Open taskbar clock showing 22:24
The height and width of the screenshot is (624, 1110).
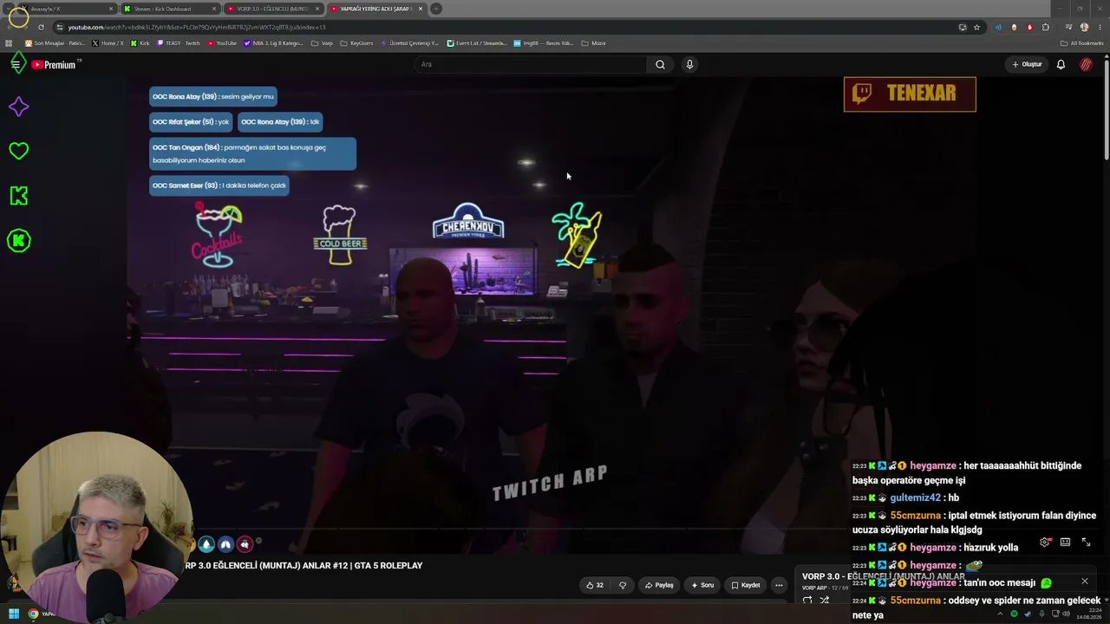[1088, 614]
